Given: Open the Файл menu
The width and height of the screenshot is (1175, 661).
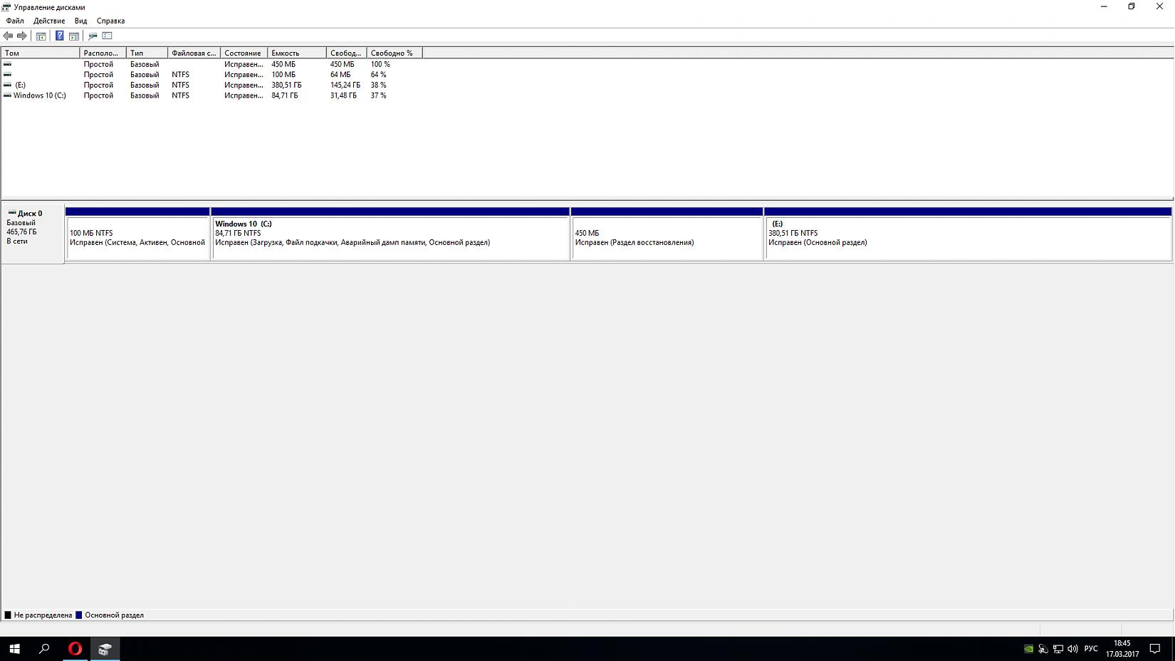Looking at the screenshot, I should [x=15, y=21].
